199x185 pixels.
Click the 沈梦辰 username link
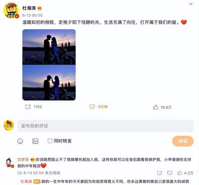pos(23,159)
